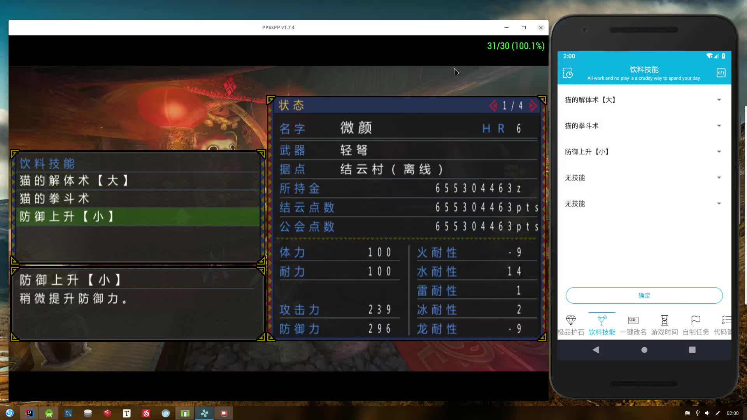Screen dimensions: 747x420
Task: Go to next status page arrow
Action: pos(533,105)
